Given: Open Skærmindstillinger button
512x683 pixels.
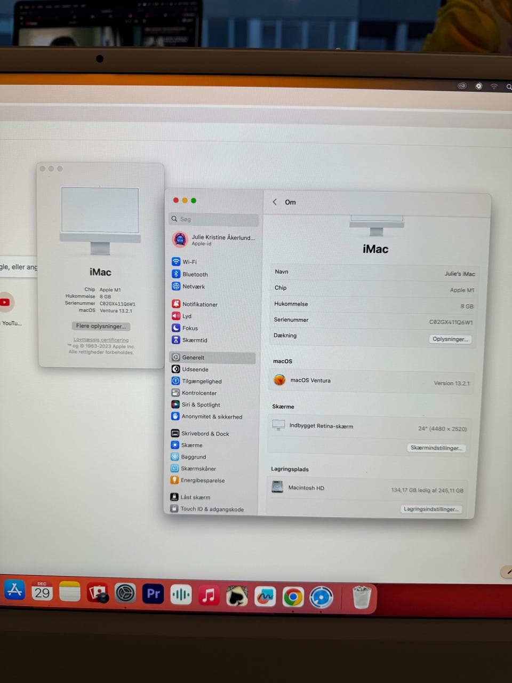Looking at the screenshot, I should [x=436, y=448].
